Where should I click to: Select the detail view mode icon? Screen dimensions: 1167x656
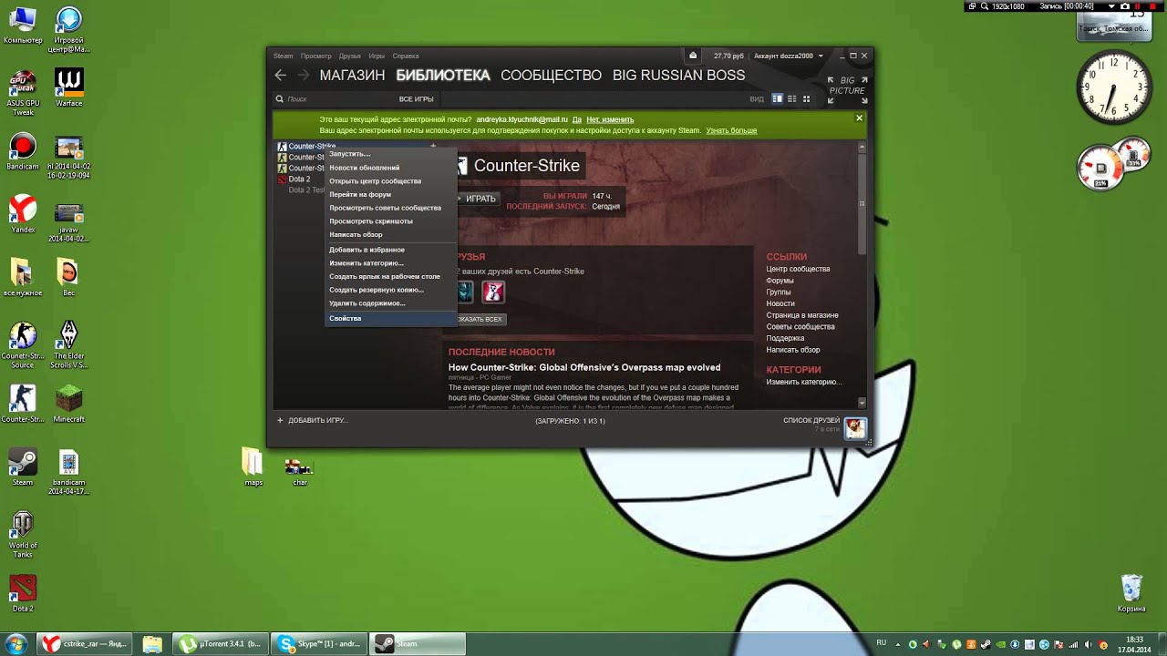[x=778, y=98]
